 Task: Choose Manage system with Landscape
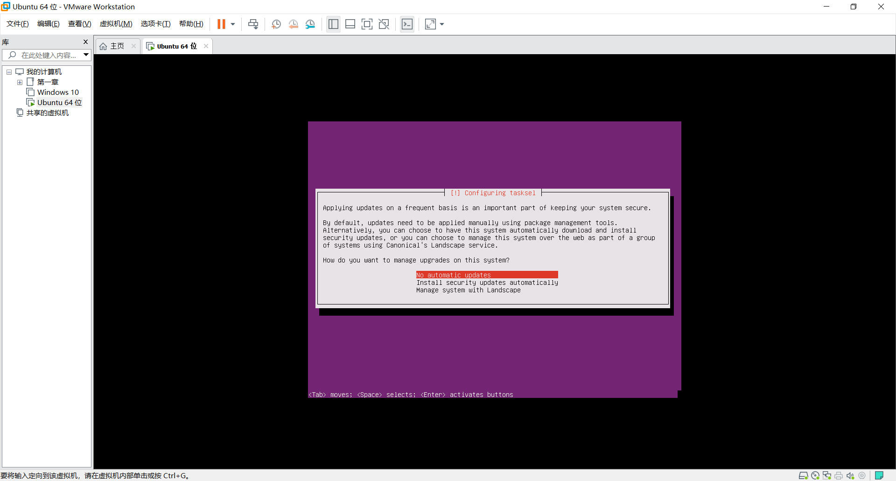click(469, 290)
